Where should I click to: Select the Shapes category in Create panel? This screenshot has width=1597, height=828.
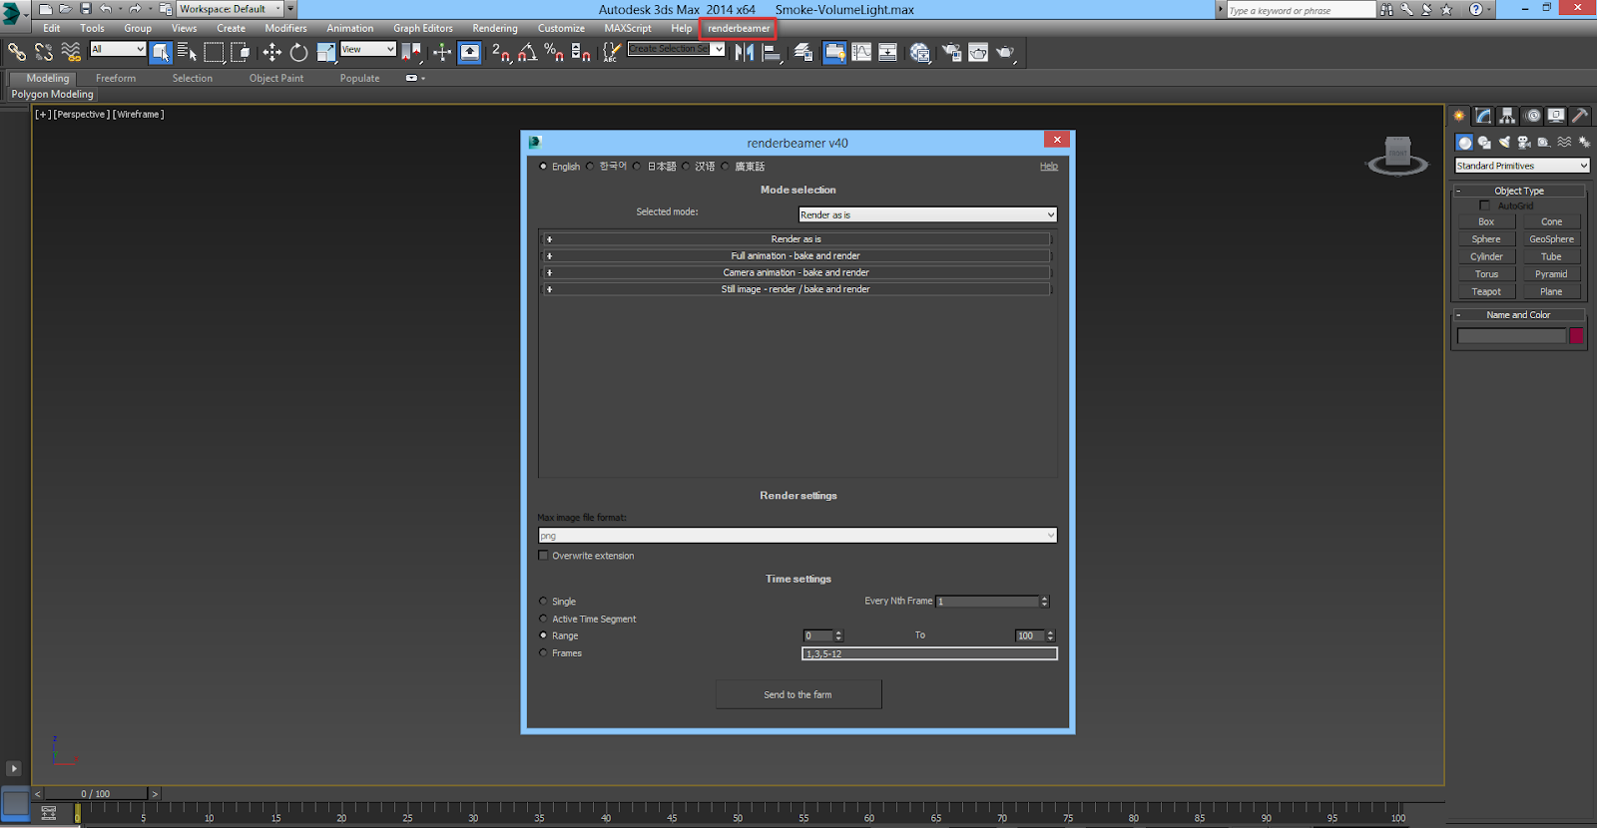click(x=1484, y=143)
